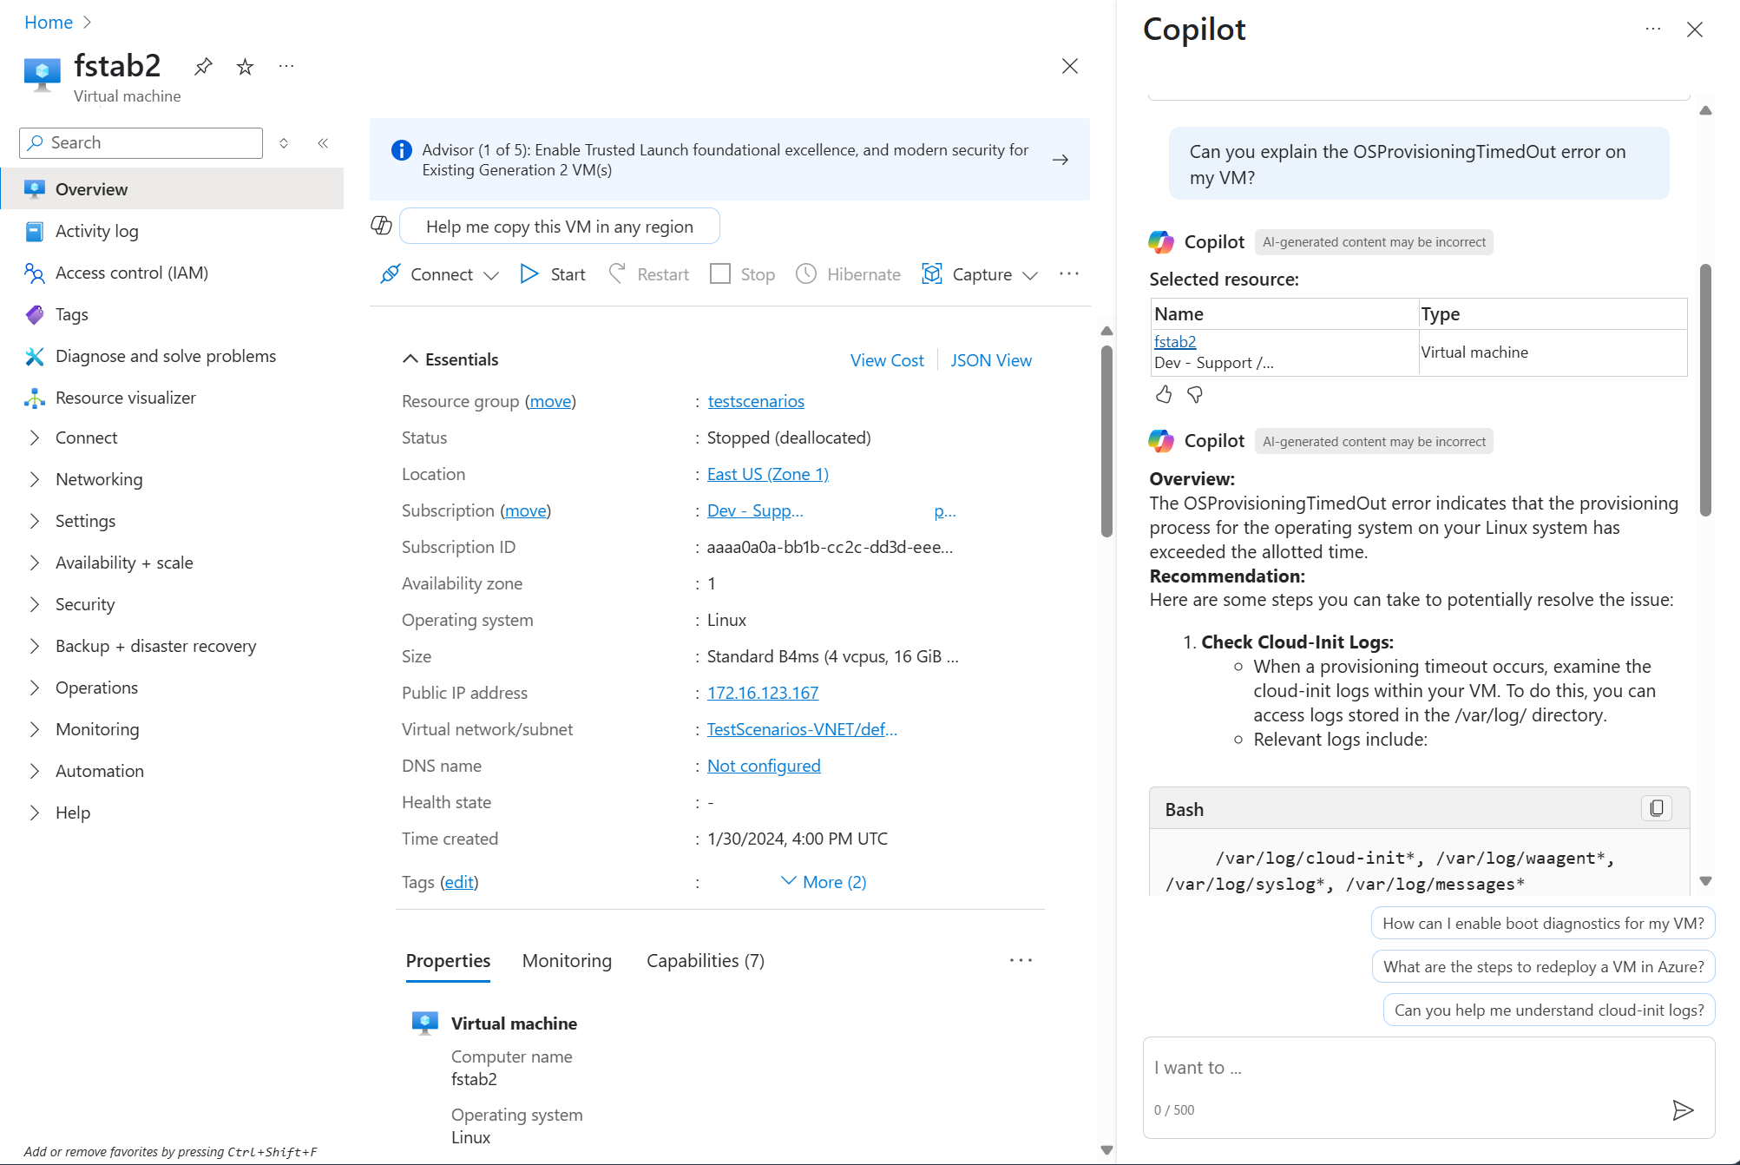Switch to the Monitoring tab
This screenshot has height=1165, width=1740.
[567, 961]
